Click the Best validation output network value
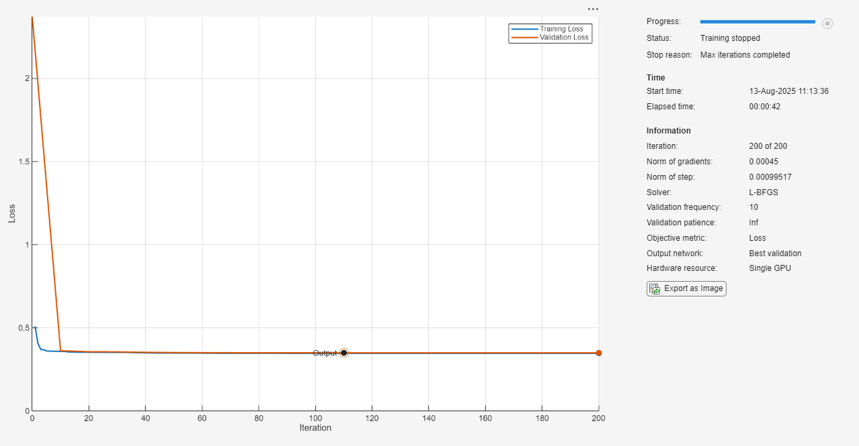Screen dimensions: 859x446 [775, 254]
